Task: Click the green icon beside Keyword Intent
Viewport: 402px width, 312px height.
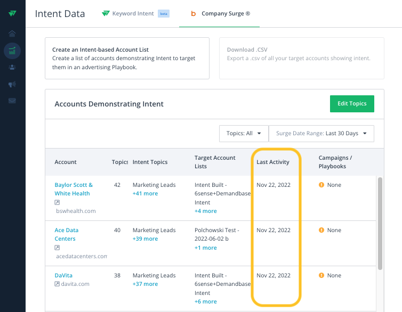Action: [x=106, y=13]
